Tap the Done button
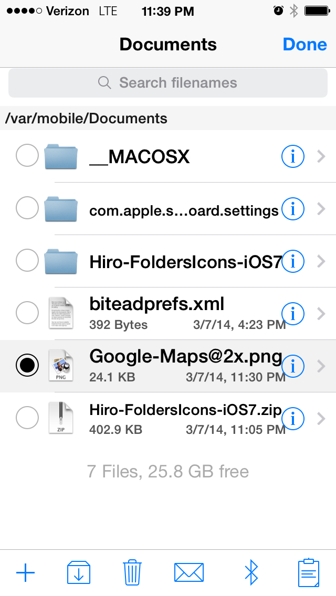The image size is (336, 596). (x=304, y=45)
